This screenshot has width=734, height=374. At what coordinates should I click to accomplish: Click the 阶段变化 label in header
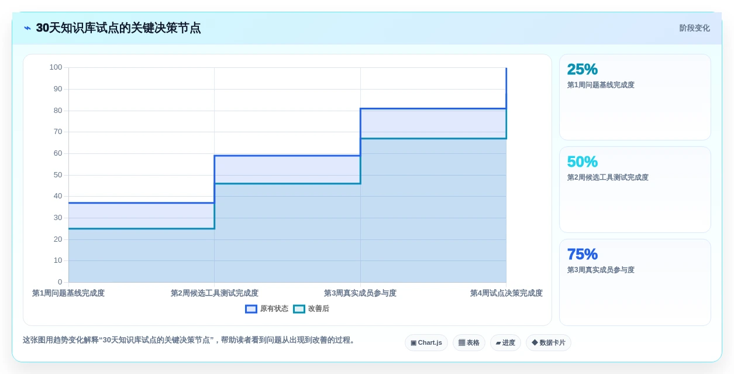click(695, 28)
